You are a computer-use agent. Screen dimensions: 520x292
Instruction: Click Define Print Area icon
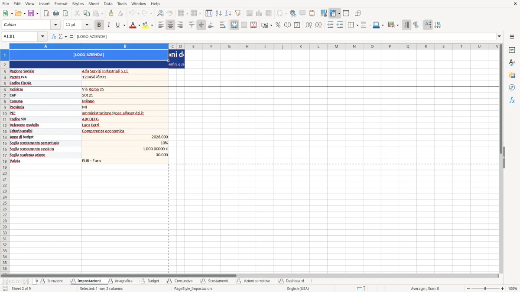[x=324, y=13]
